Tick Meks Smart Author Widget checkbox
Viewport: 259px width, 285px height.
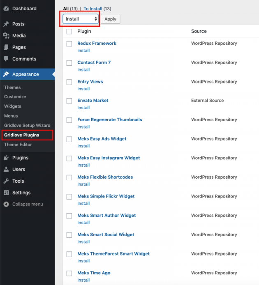pos(69,216)
